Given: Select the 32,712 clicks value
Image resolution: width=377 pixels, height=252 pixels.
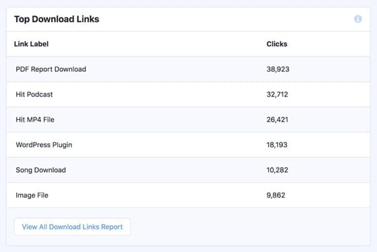Looking at the screenshot, I should [277, 95].
